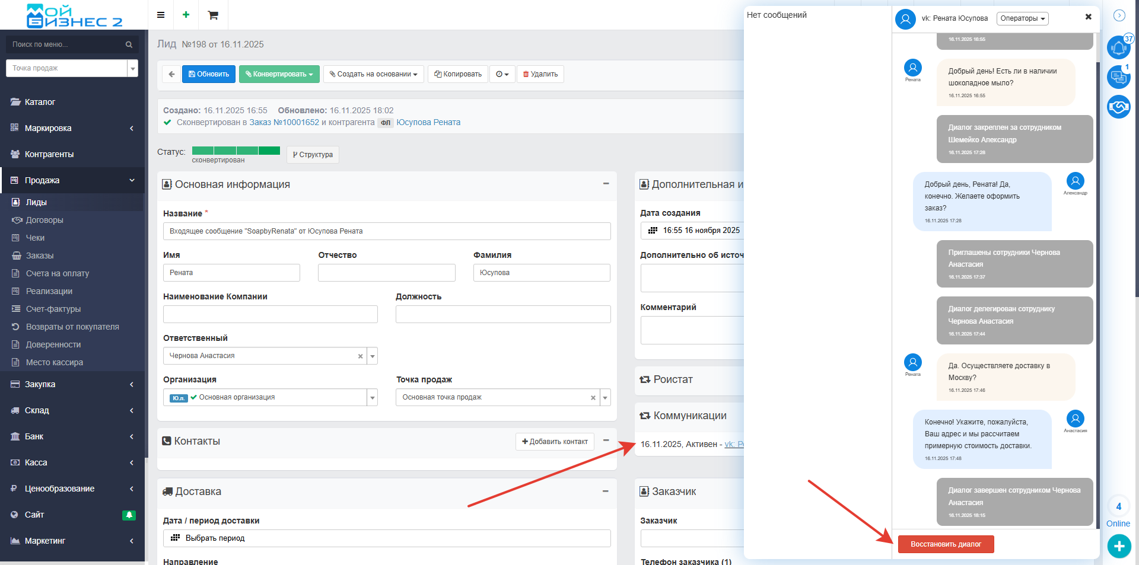Expand the Создать на основании dropdown

point(374,74)
